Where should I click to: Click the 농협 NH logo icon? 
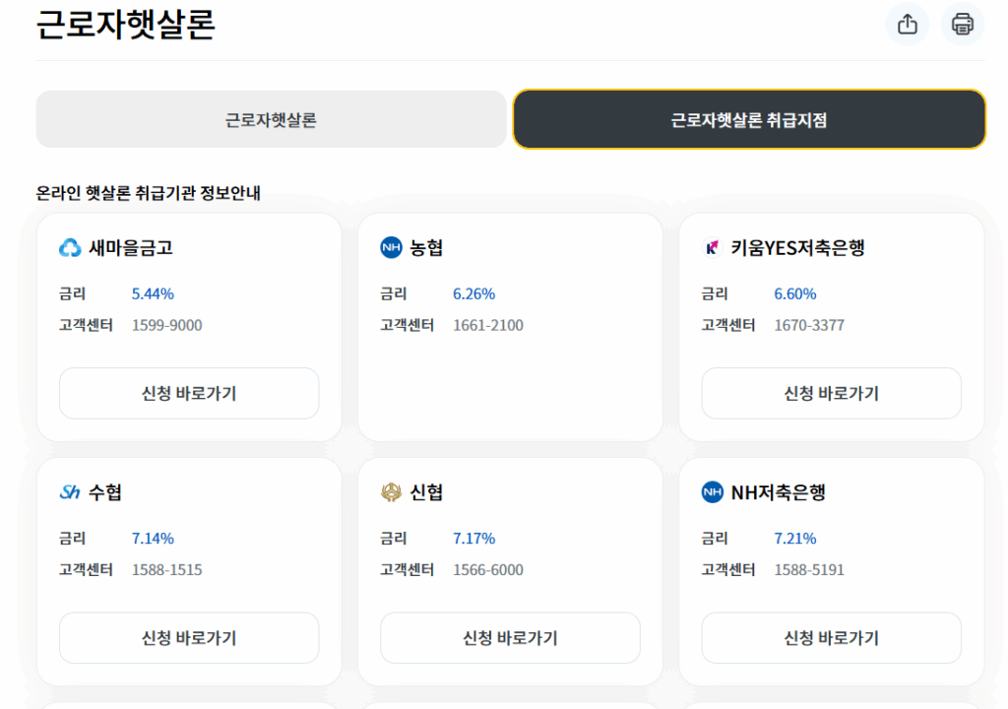[391, 248]
